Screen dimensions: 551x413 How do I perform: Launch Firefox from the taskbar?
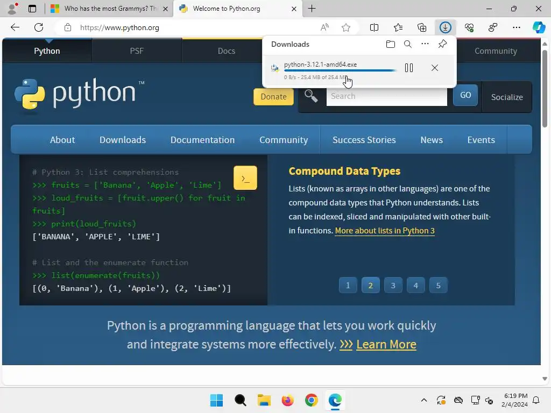tap(287, 400)
